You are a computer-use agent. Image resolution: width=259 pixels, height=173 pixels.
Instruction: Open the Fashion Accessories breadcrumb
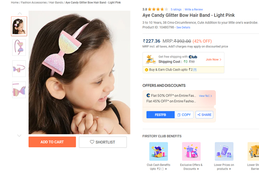pyautogui.click(x=34, y=3)
